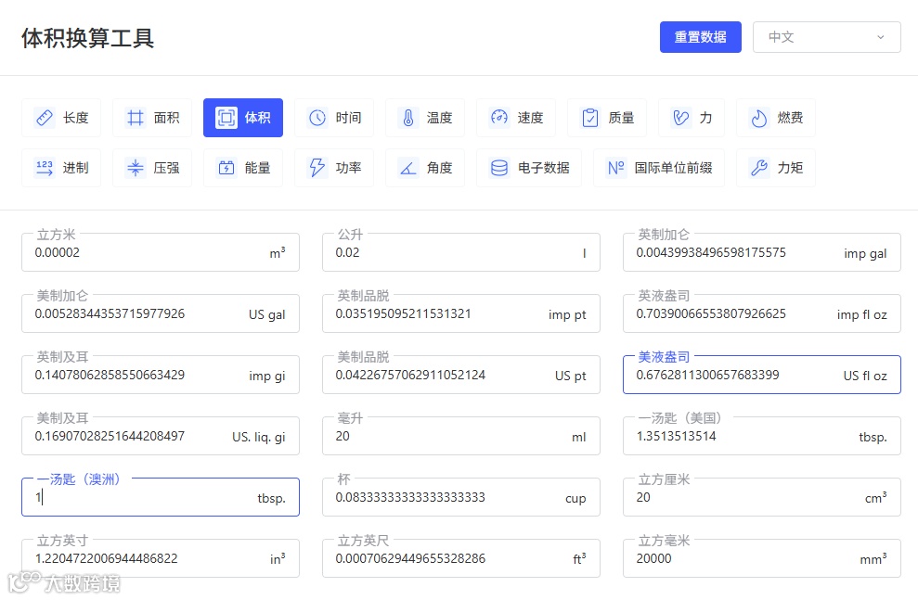Viewport: 918px width, 600px height.
Task: Select the 电子数据 category
Action: click(529, 168)
